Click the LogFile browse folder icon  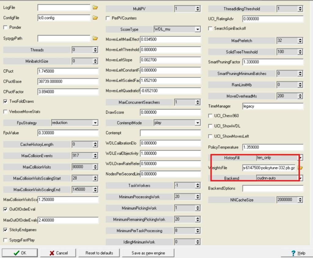point(95,7)
